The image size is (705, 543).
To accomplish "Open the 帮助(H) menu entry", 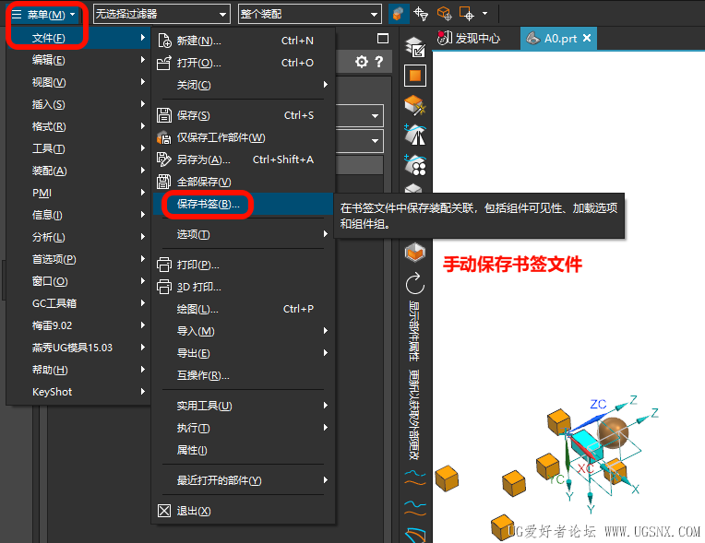I will [x=78, y=370].
